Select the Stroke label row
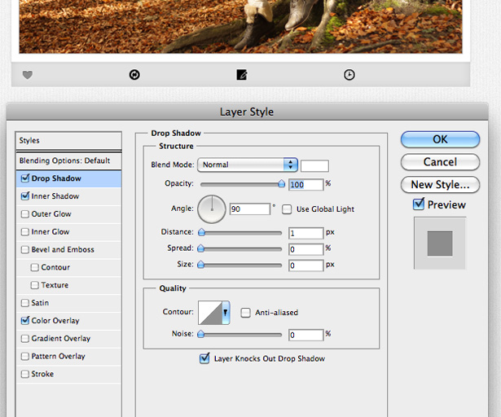Viewport: 501px width, 417px height. (68, 374)
